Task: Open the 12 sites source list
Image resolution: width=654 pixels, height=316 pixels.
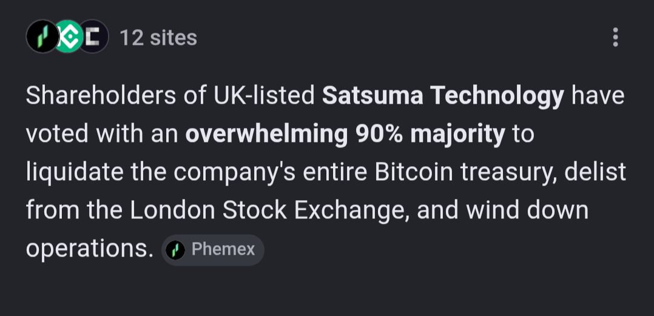Action: pyautogui.click(x=158, y=38)
